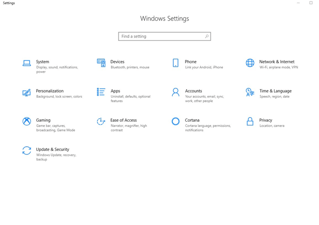Open Accounts title text

[x=193, y=91]
